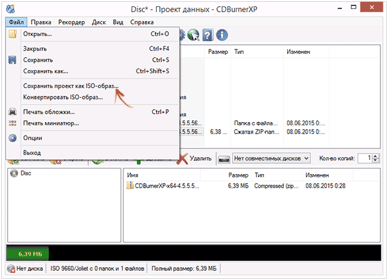
Task: Click the thumbnails grid icon beside Печать миниатюр
Action: point(13,123)
